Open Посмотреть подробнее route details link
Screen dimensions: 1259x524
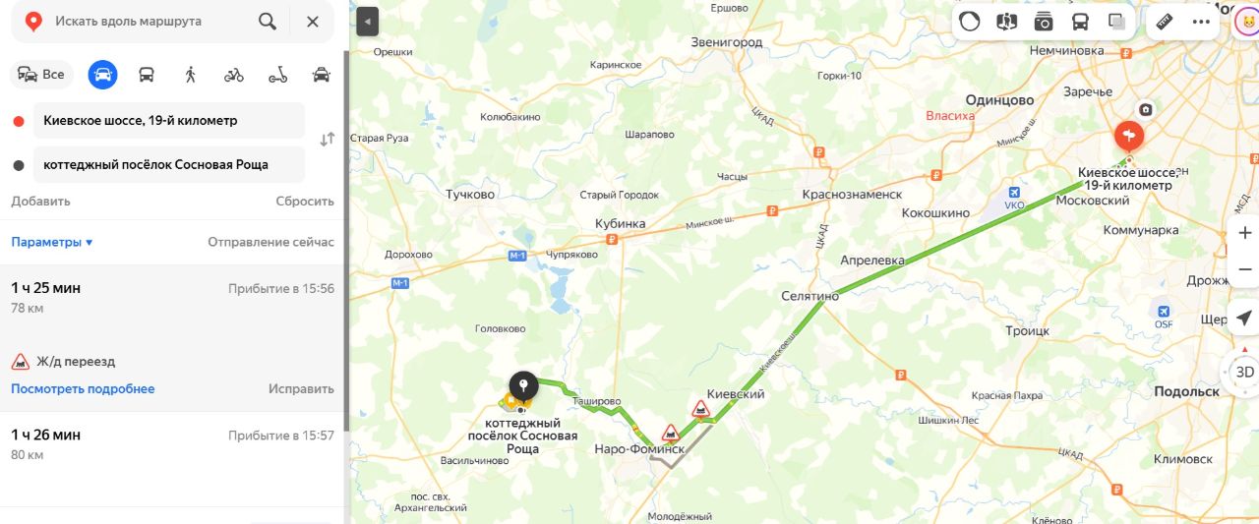83,388
